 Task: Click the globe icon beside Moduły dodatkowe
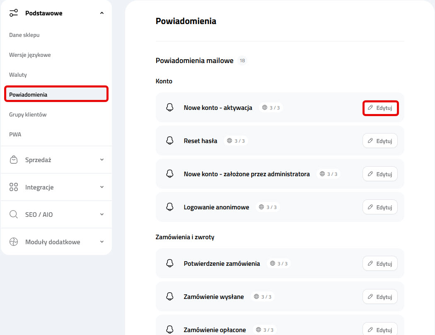coord(13,242)
